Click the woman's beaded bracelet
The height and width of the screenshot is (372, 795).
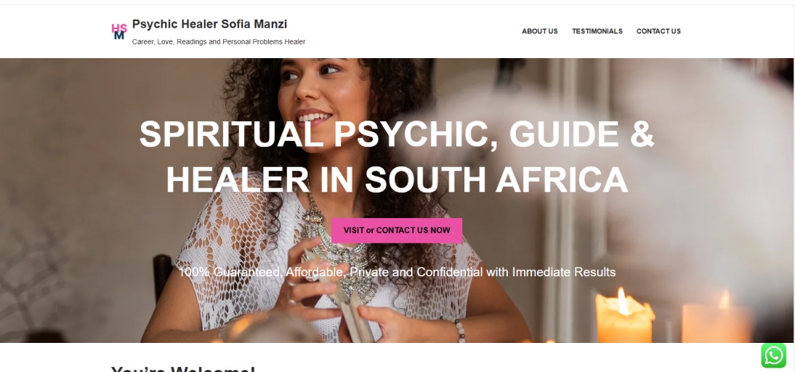click(459, 331)
